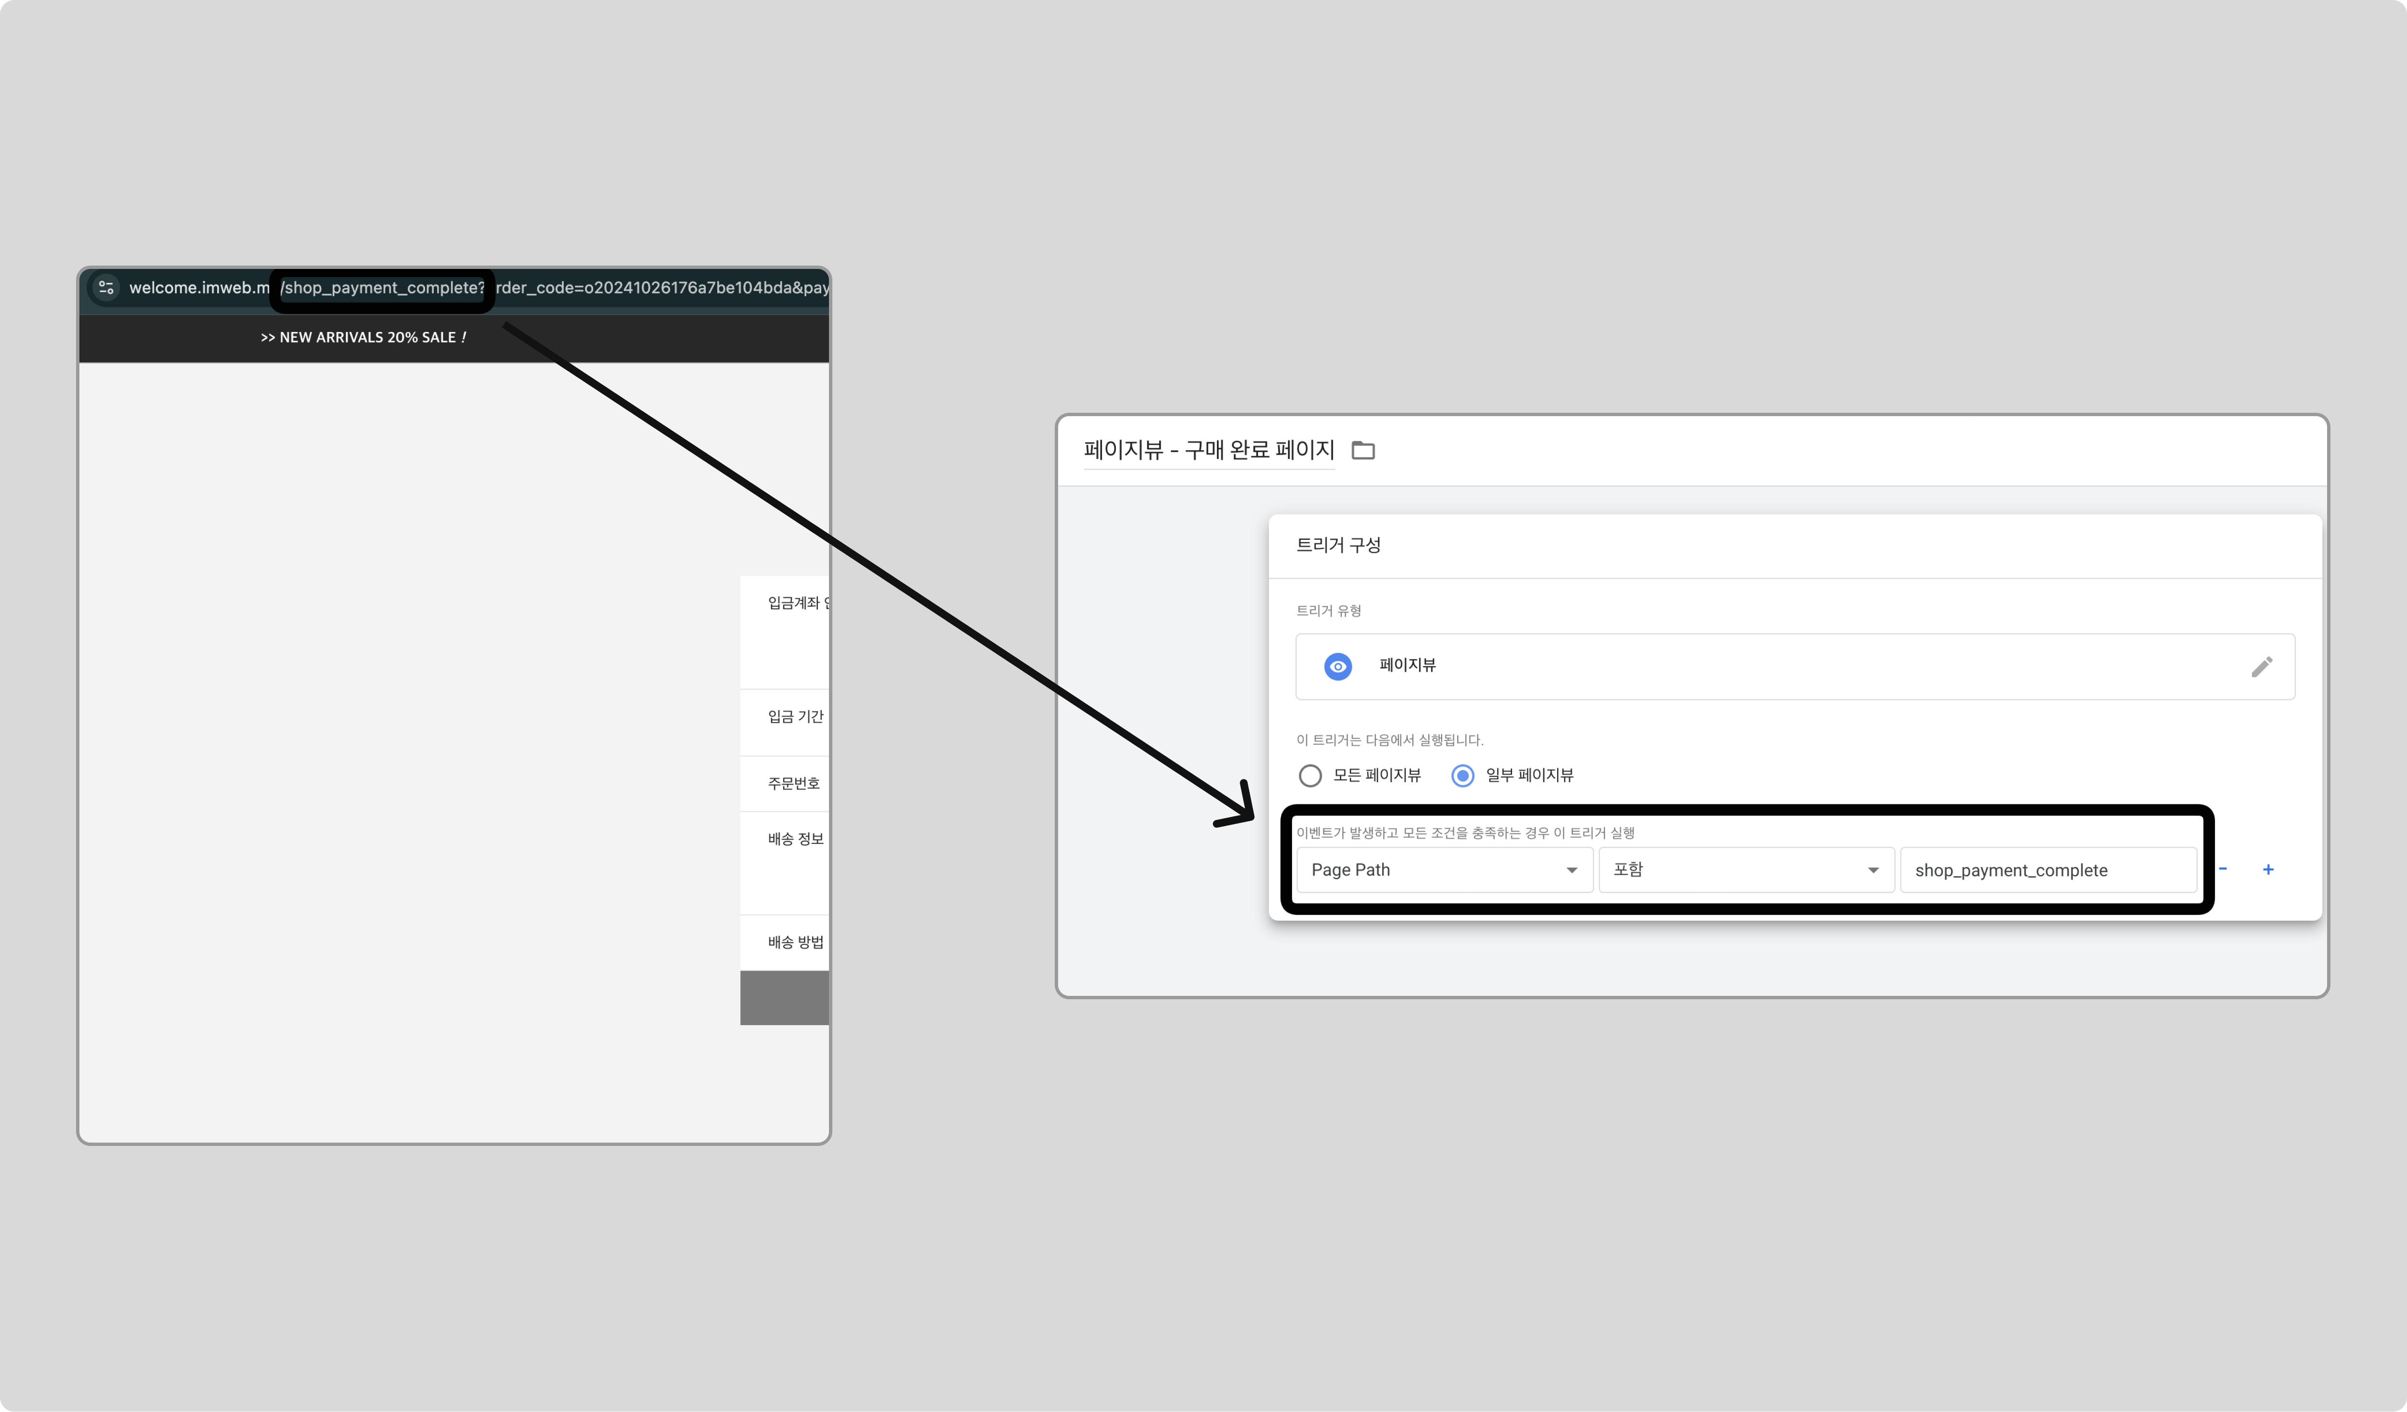The image size is (2407, 1412).
Task: Click the 배송 정보 row label
Action: coord(796,838)
